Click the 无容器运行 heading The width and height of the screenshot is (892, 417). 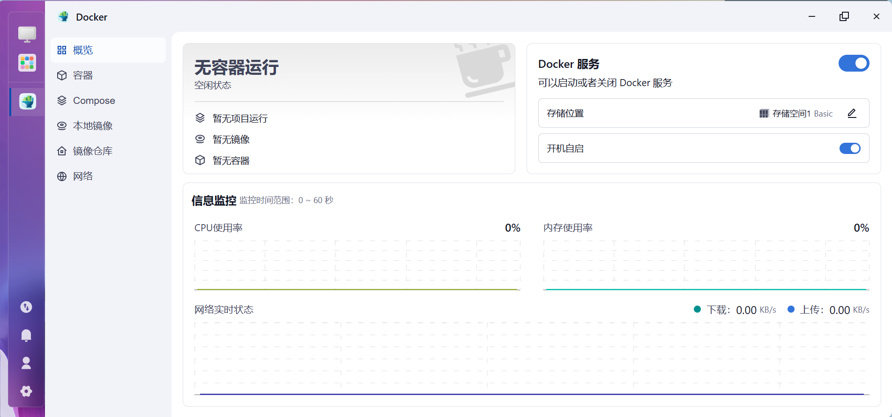tap(237, 67)
